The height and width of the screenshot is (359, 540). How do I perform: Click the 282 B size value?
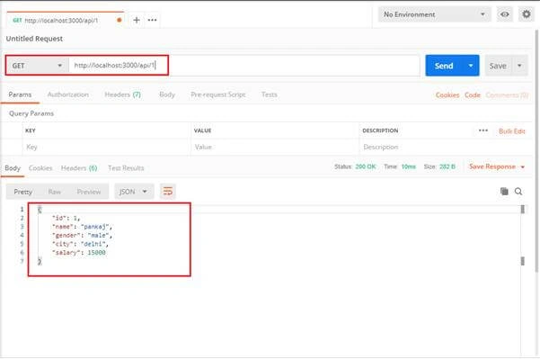pos(447,166)
